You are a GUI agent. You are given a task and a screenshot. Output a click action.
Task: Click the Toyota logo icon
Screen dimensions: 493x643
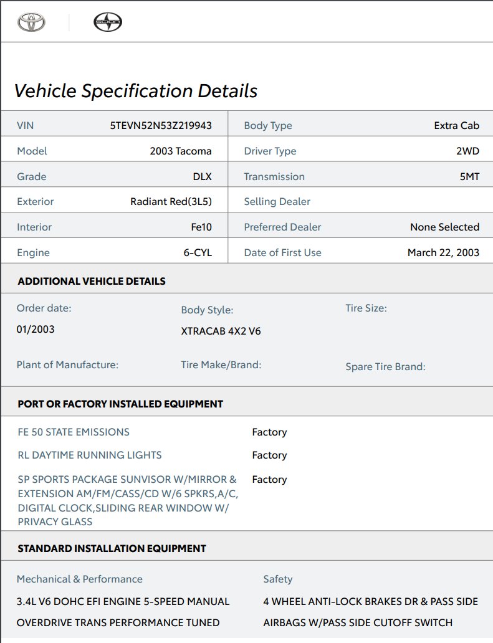31,22
